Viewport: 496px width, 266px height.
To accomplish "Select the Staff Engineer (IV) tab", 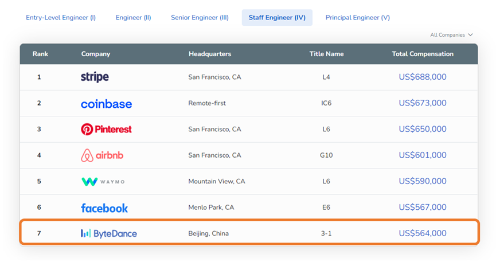I will 277,18.
